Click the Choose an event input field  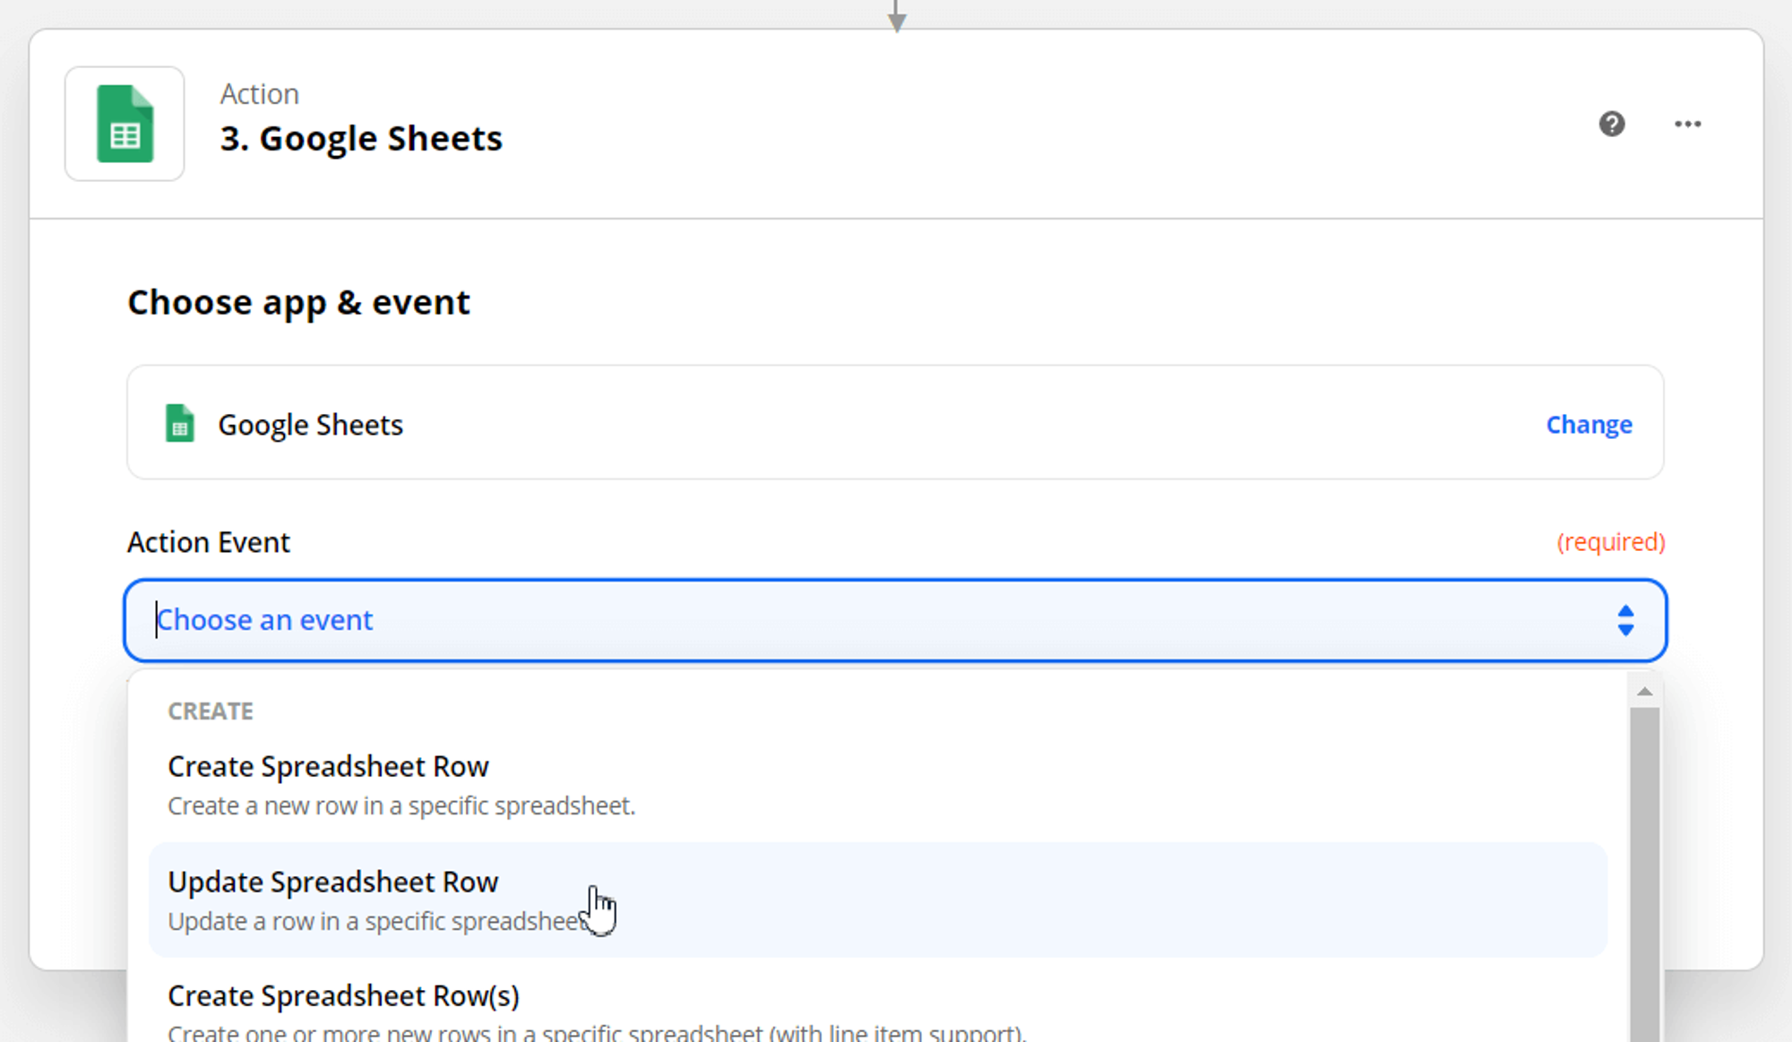click(x=895, y=620)
